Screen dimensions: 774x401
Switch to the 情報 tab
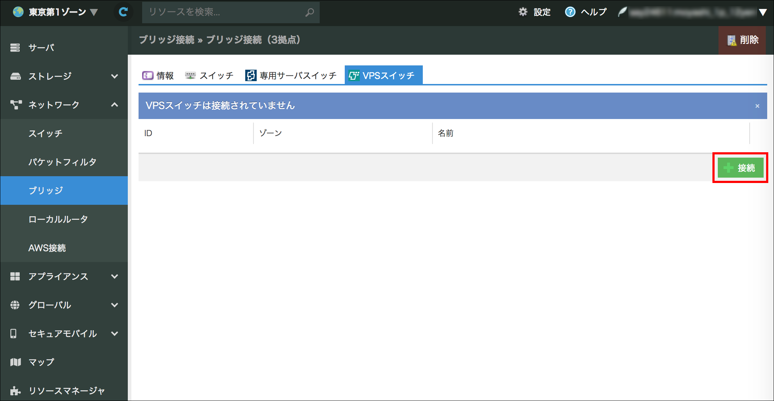(x=158, y=75)
